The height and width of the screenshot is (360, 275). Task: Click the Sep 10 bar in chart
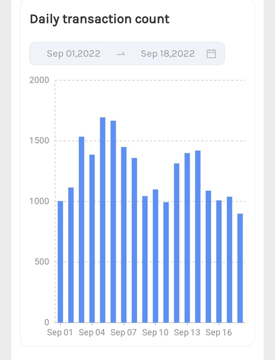[155, 256]
